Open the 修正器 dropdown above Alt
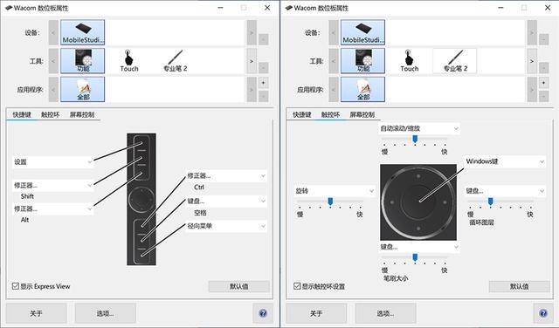559x328 pixels. tap(53, 208)
